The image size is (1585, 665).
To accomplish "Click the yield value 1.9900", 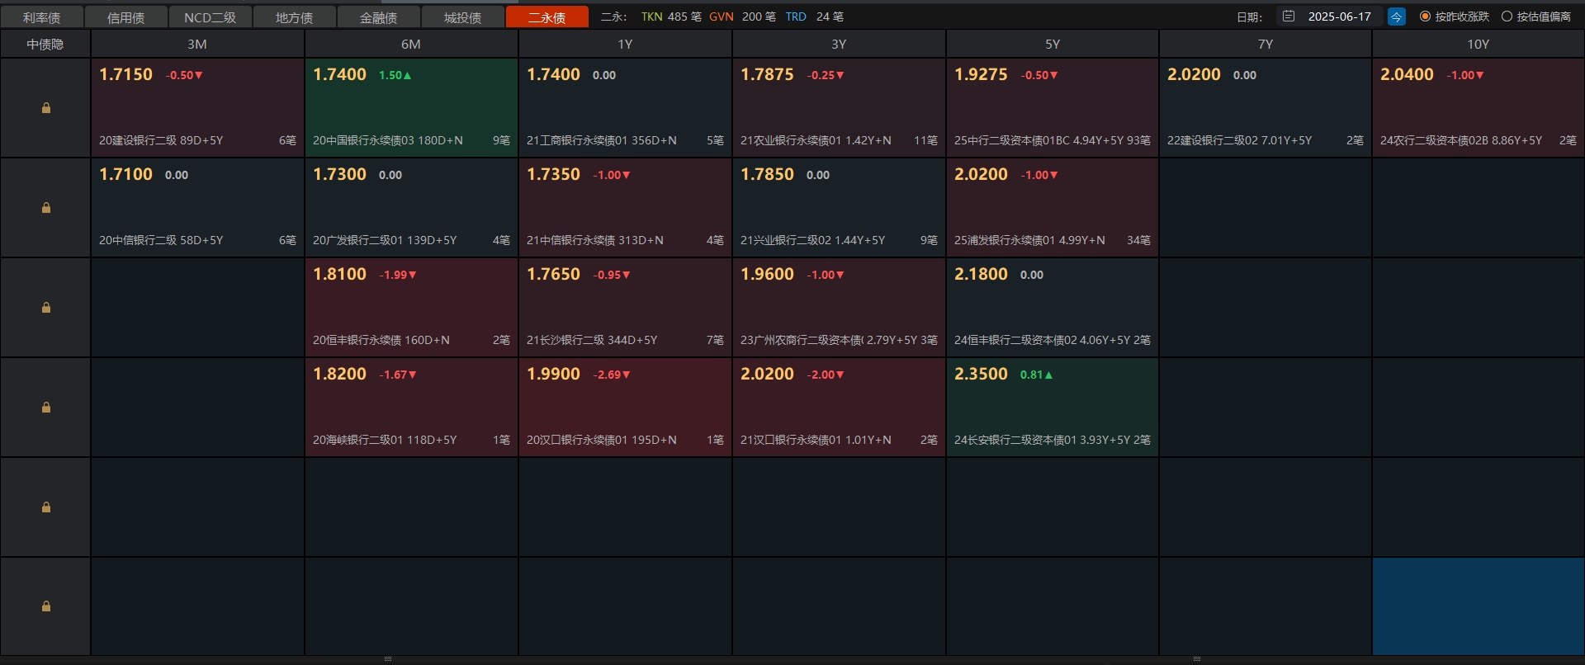I will point(553,374).
